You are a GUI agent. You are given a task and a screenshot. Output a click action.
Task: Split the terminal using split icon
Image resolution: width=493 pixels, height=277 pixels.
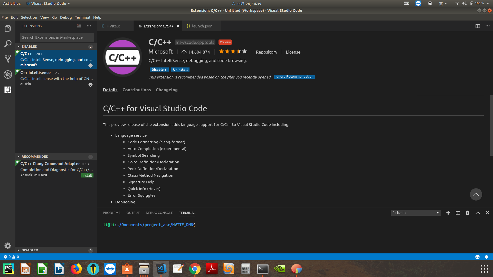click(x=458, y=213)
